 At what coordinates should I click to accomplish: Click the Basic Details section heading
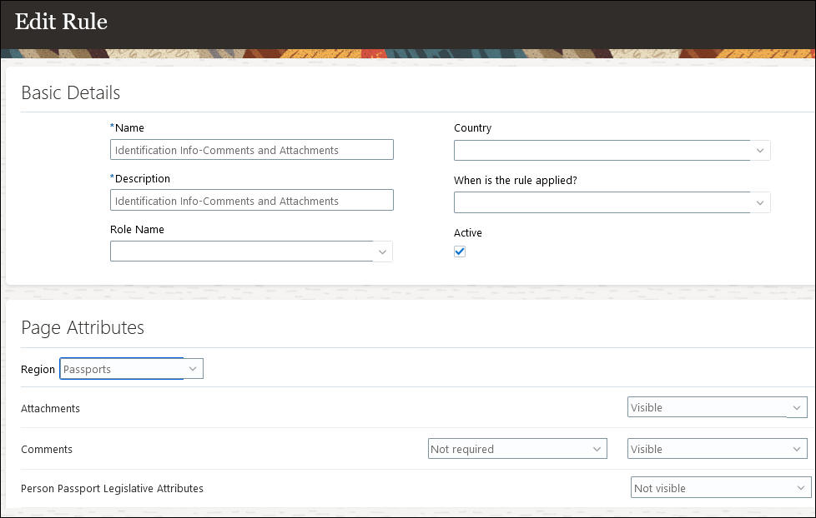[71, 92]
